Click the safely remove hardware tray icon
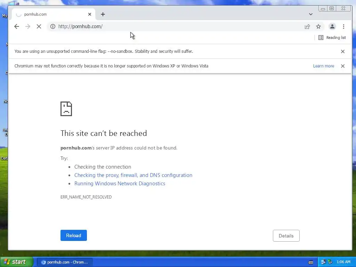This screenshot has height=267, width=356. pyautogui.click(x=330, y=262)
